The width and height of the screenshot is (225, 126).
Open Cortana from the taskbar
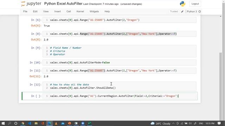click(x=16, y=123)
